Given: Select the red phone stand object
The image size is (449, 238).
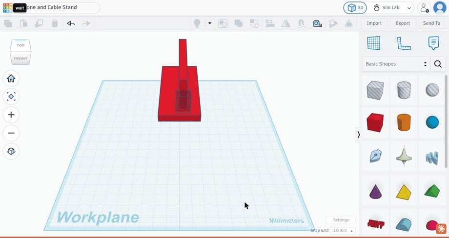Looking at the screenshot, I should coord(169,95).
